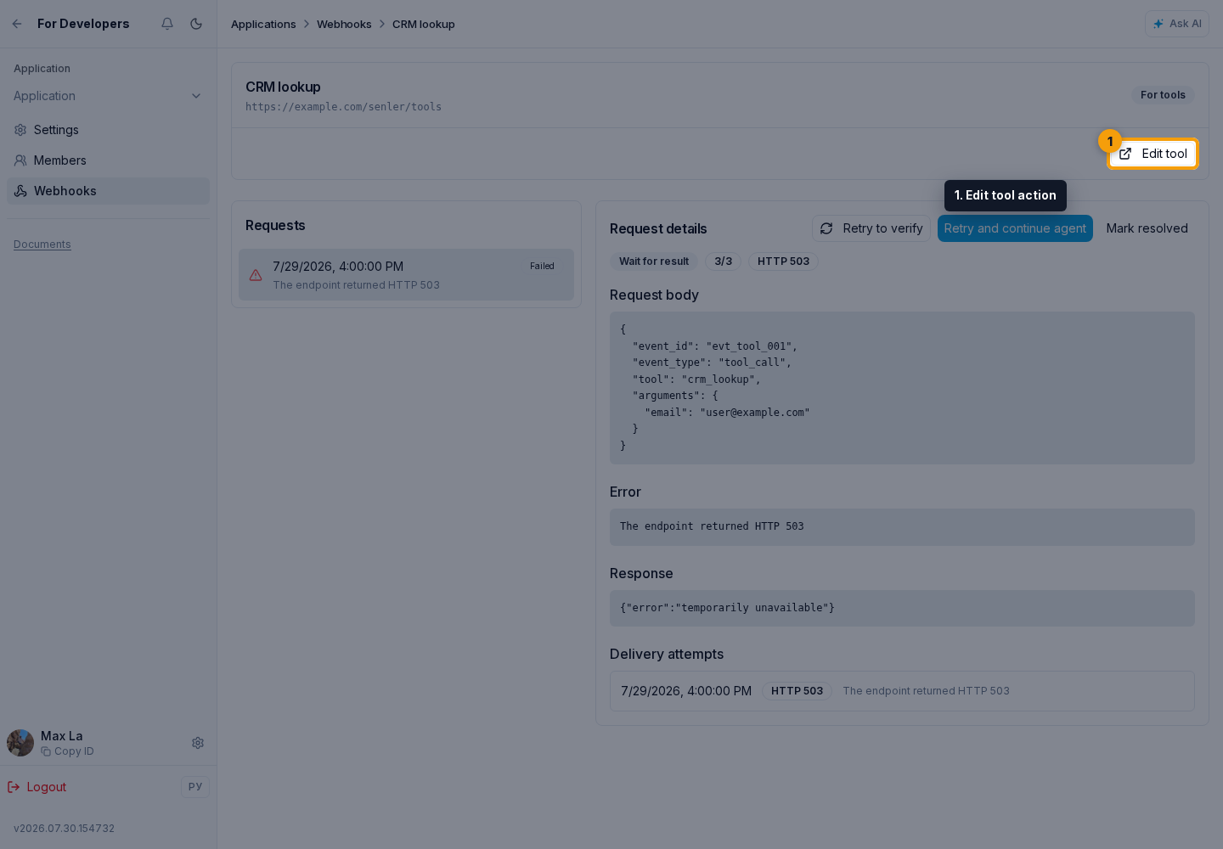
Task: Click the refresh icon in Retry to verify
Action: click(826, 228)
